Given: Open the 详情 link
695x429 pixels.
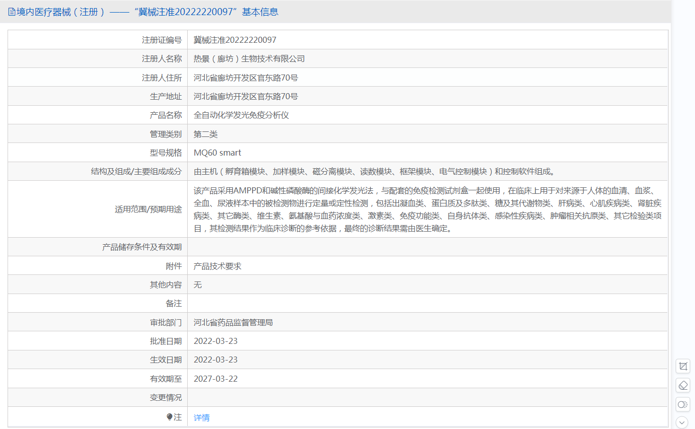Looking at the screenshot, I should click(x=201, y=417).
